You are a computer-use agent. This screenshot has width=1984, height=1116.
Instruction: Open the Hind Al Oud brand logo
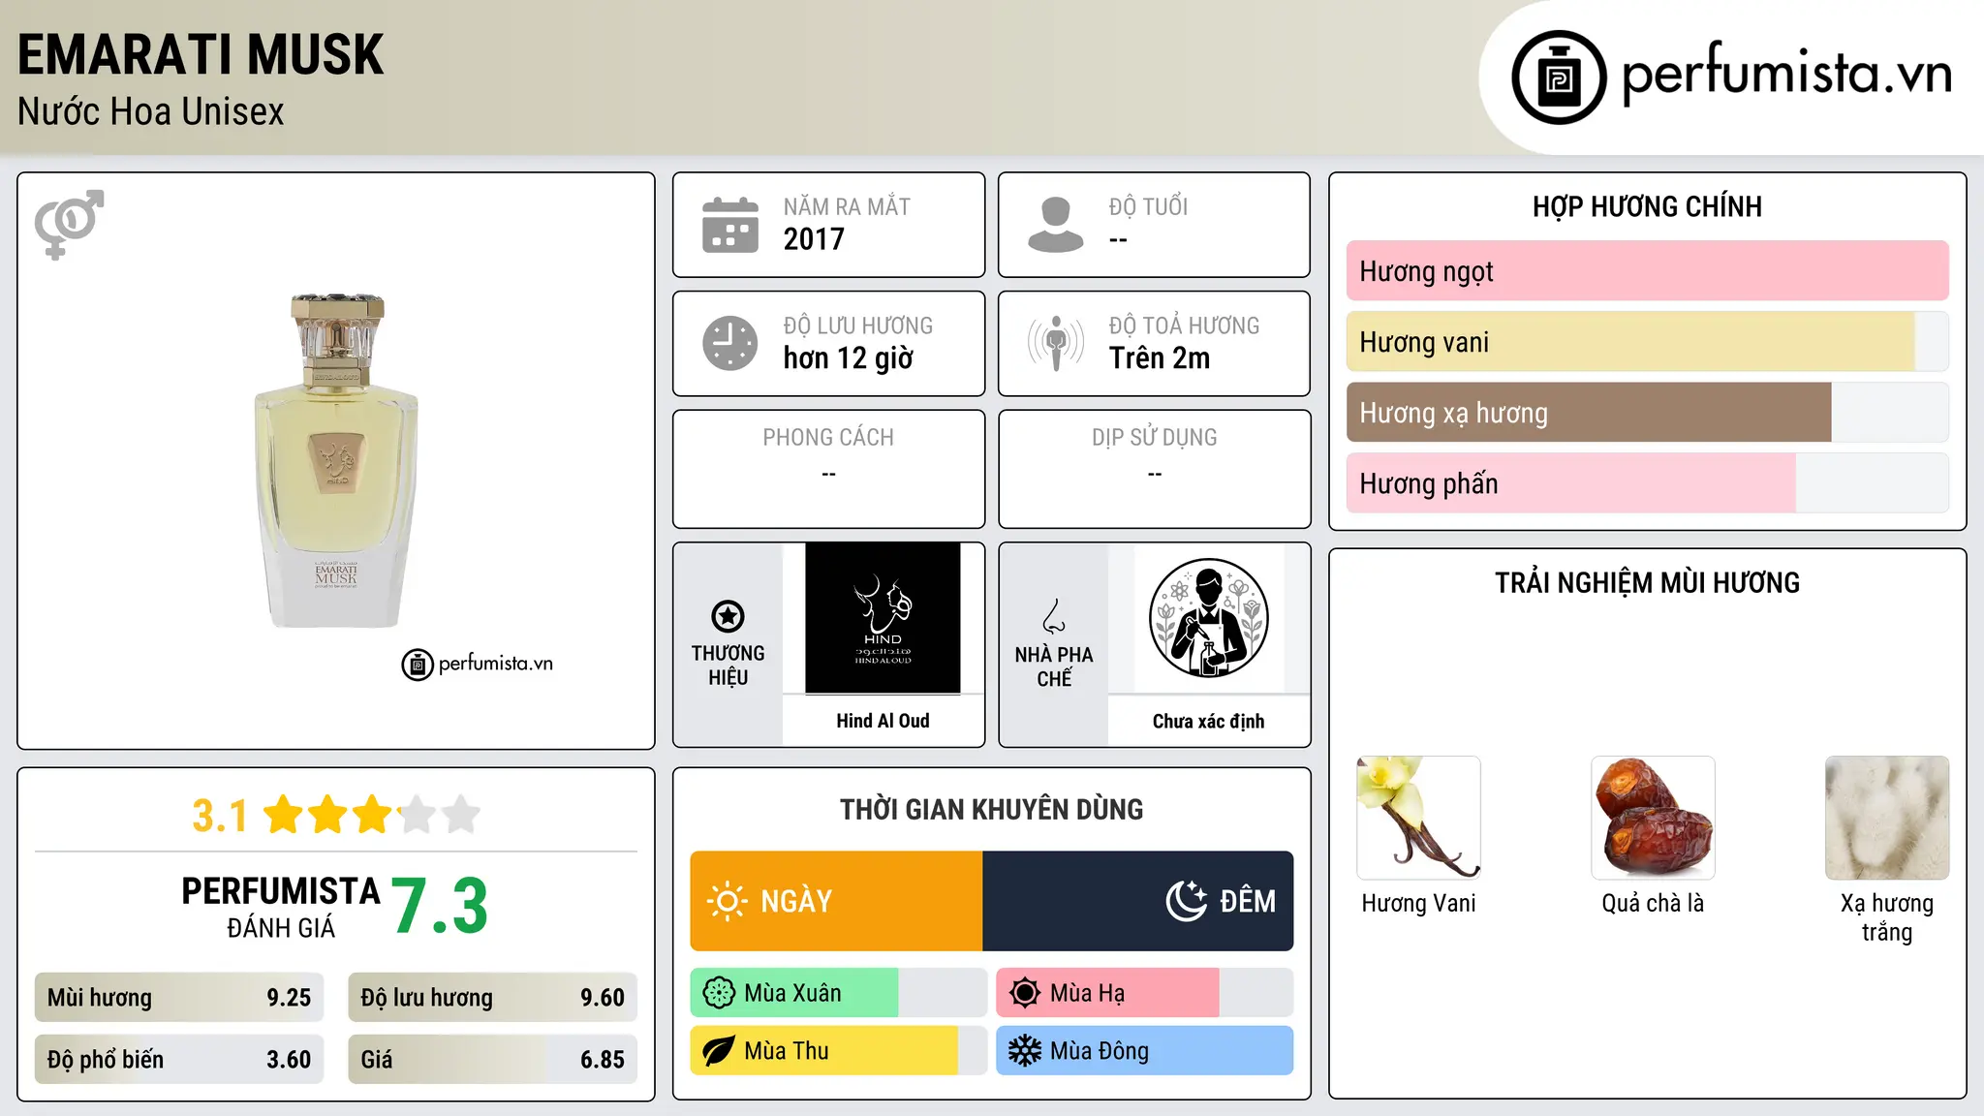883,618
